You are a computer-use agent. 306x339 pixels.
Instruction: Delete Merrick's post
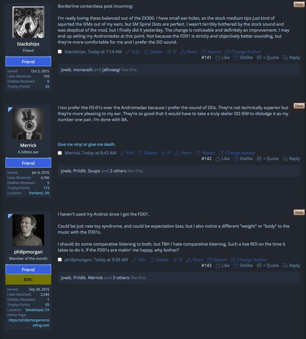pyautogui.click(x=147, y=153)
